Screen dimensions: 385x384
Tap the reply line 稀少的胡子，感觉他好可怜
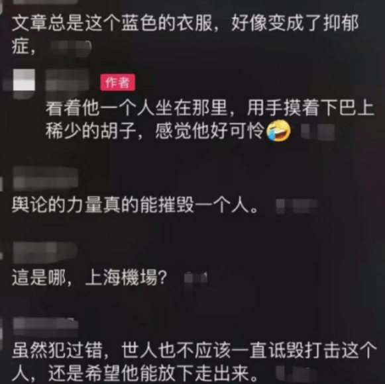click(x=154, y=130)
